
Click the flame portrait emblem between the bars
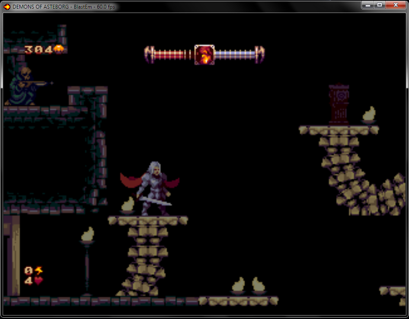point(204,55)
